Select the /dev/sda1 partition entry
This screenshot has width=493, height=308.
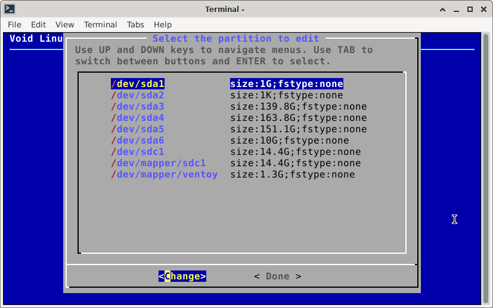tap(138, 84)
